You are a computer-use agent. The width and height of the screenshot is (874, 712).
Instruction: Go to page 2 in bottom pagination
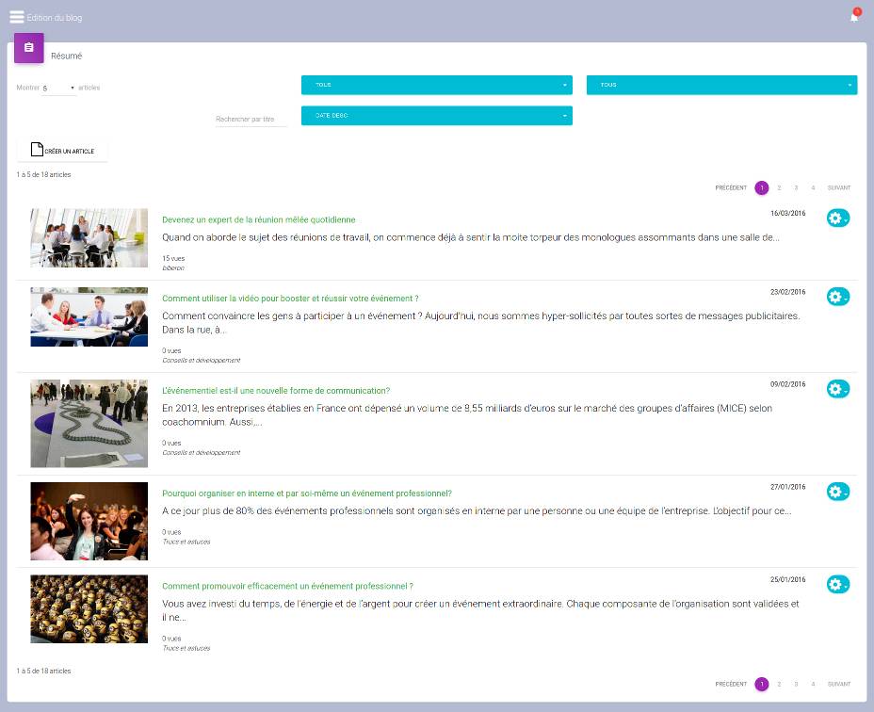click(779, 684)
